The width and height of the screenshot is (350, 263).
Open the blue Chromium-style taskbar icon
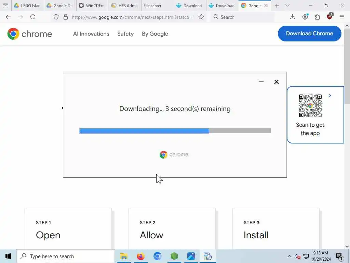pyautogui.click(x=157, y=256)
